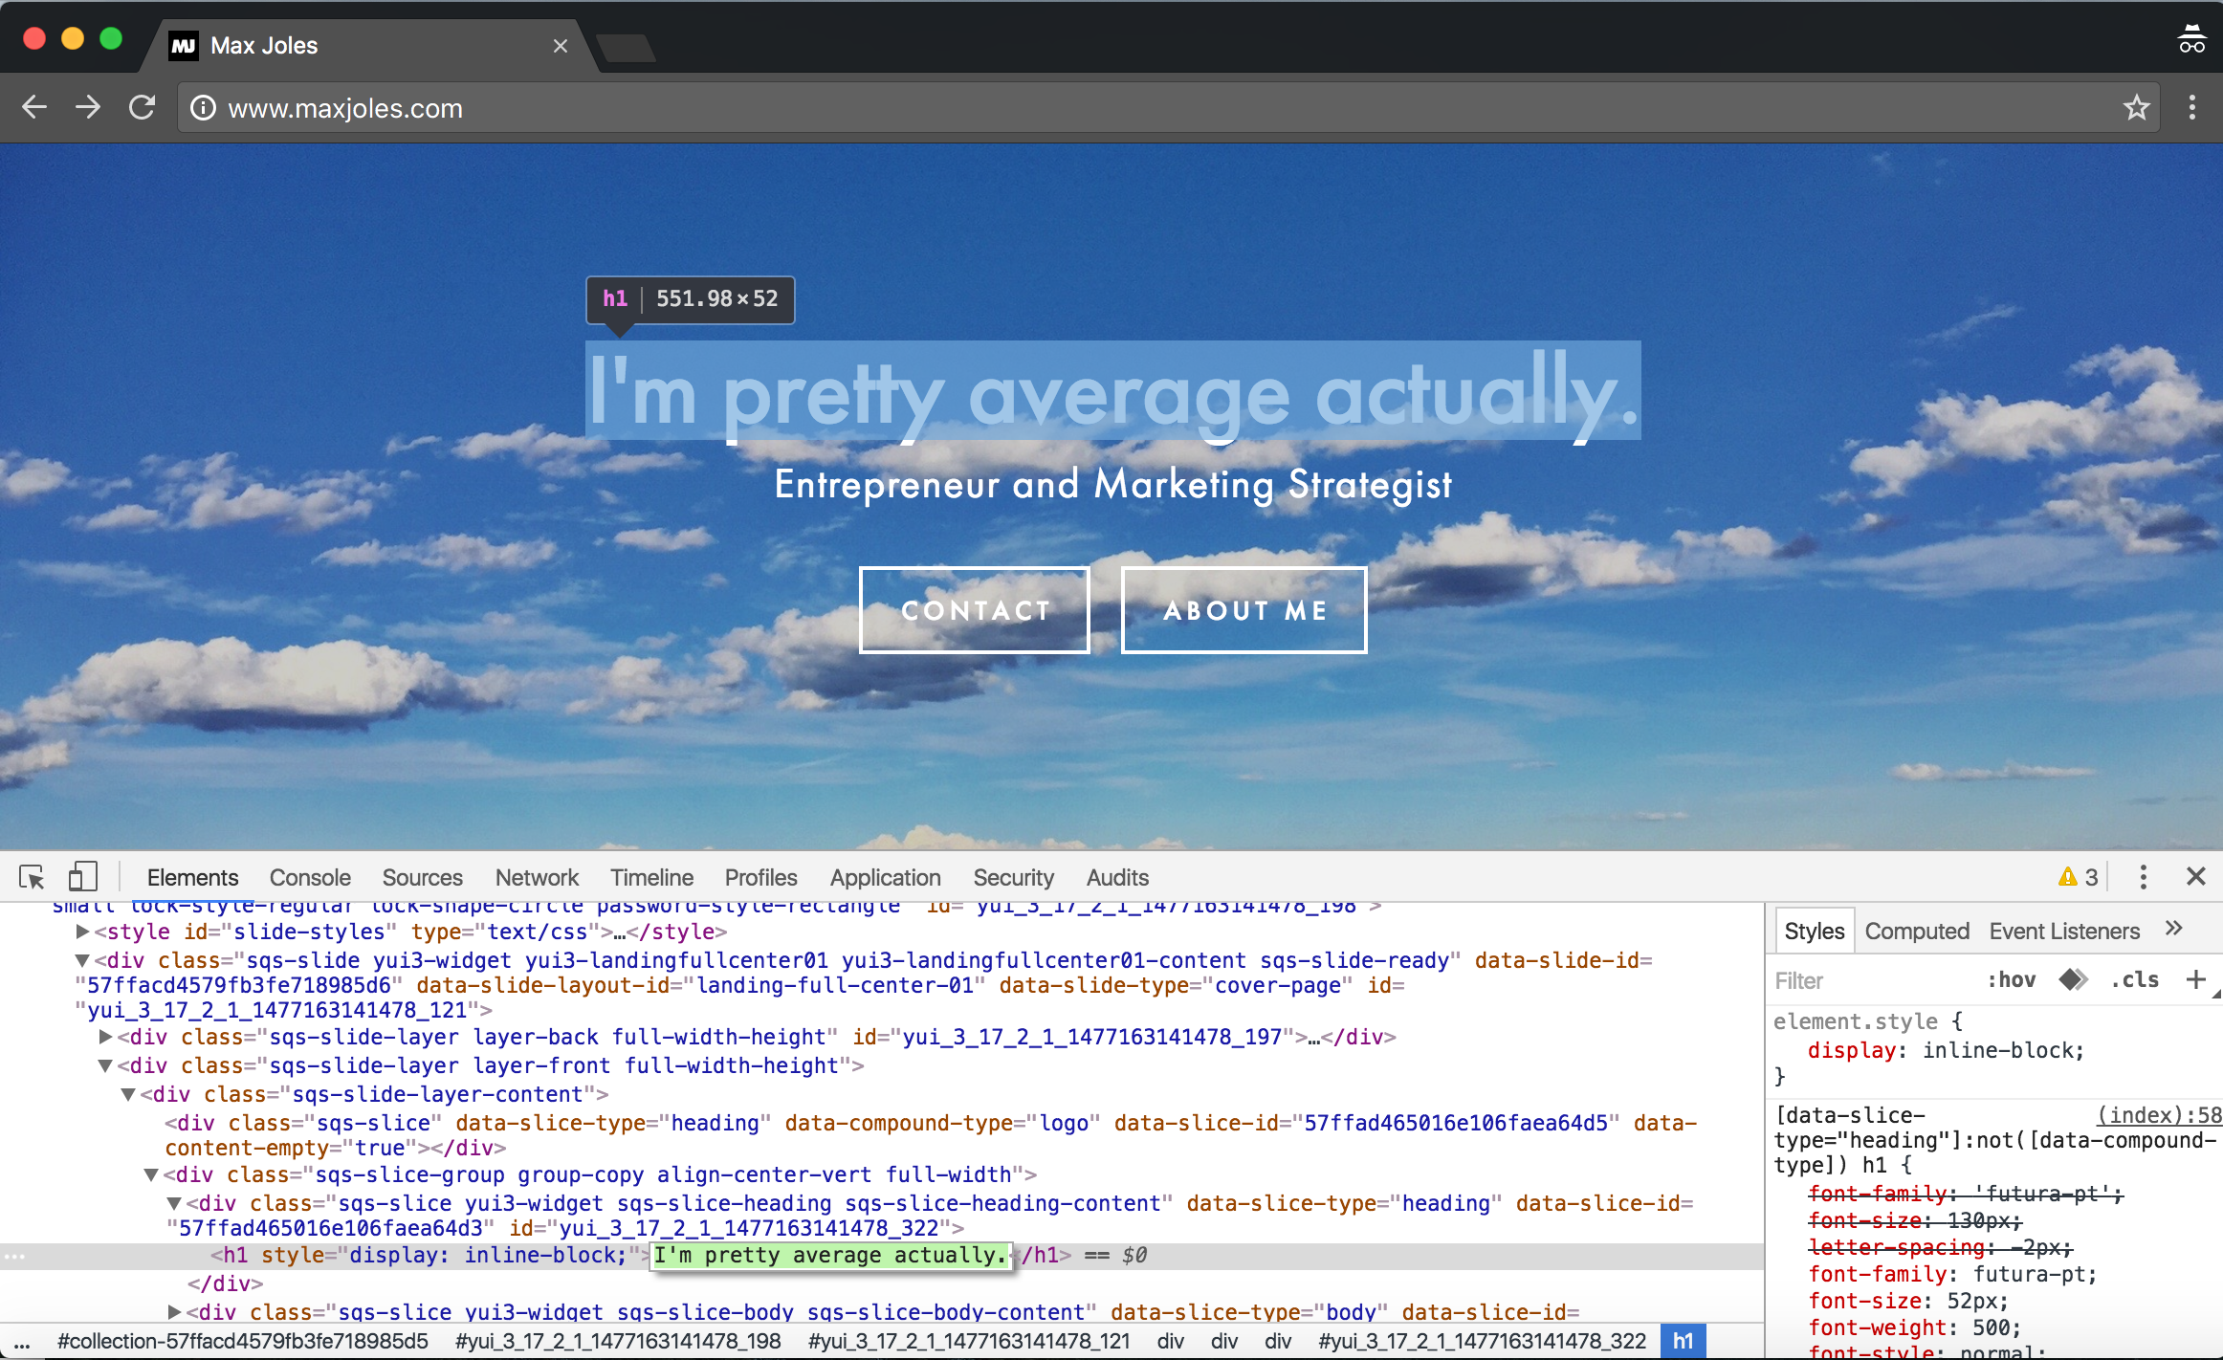Collapse the sqs-slide-layer-content div
The image size is (2223, 1360).
coord(128,1094)
